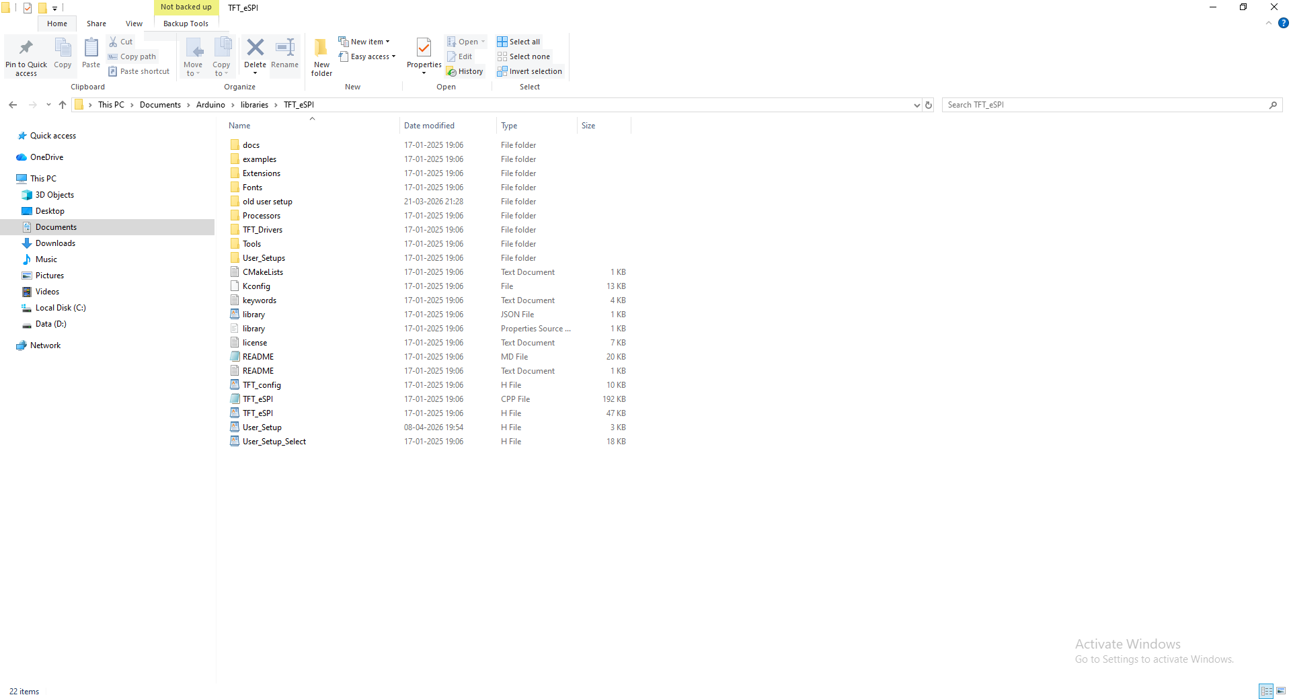Open Network in navigation pane
The width and height of the screenshot is (1291, 699).
[45, 345]
